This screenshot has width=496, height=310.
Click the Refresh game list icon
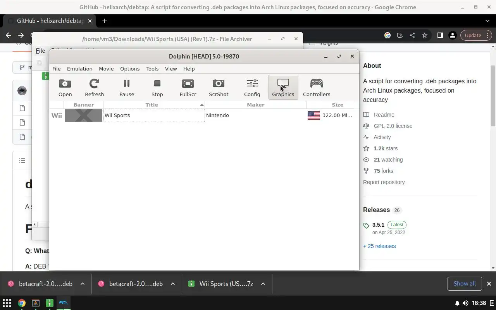94,87
